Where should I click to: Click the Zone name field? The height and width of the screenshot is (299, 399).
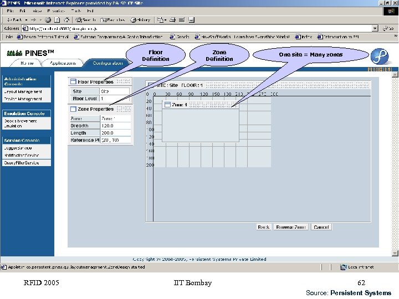coord(115,118)
